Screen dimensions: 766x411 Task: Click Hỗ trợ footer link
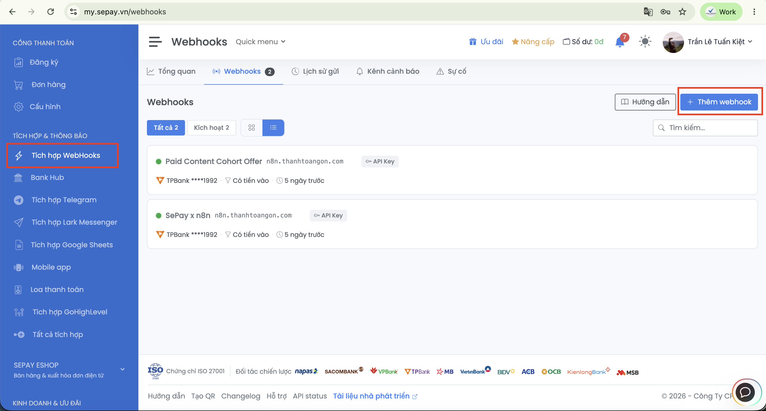[x=277, y=396]
